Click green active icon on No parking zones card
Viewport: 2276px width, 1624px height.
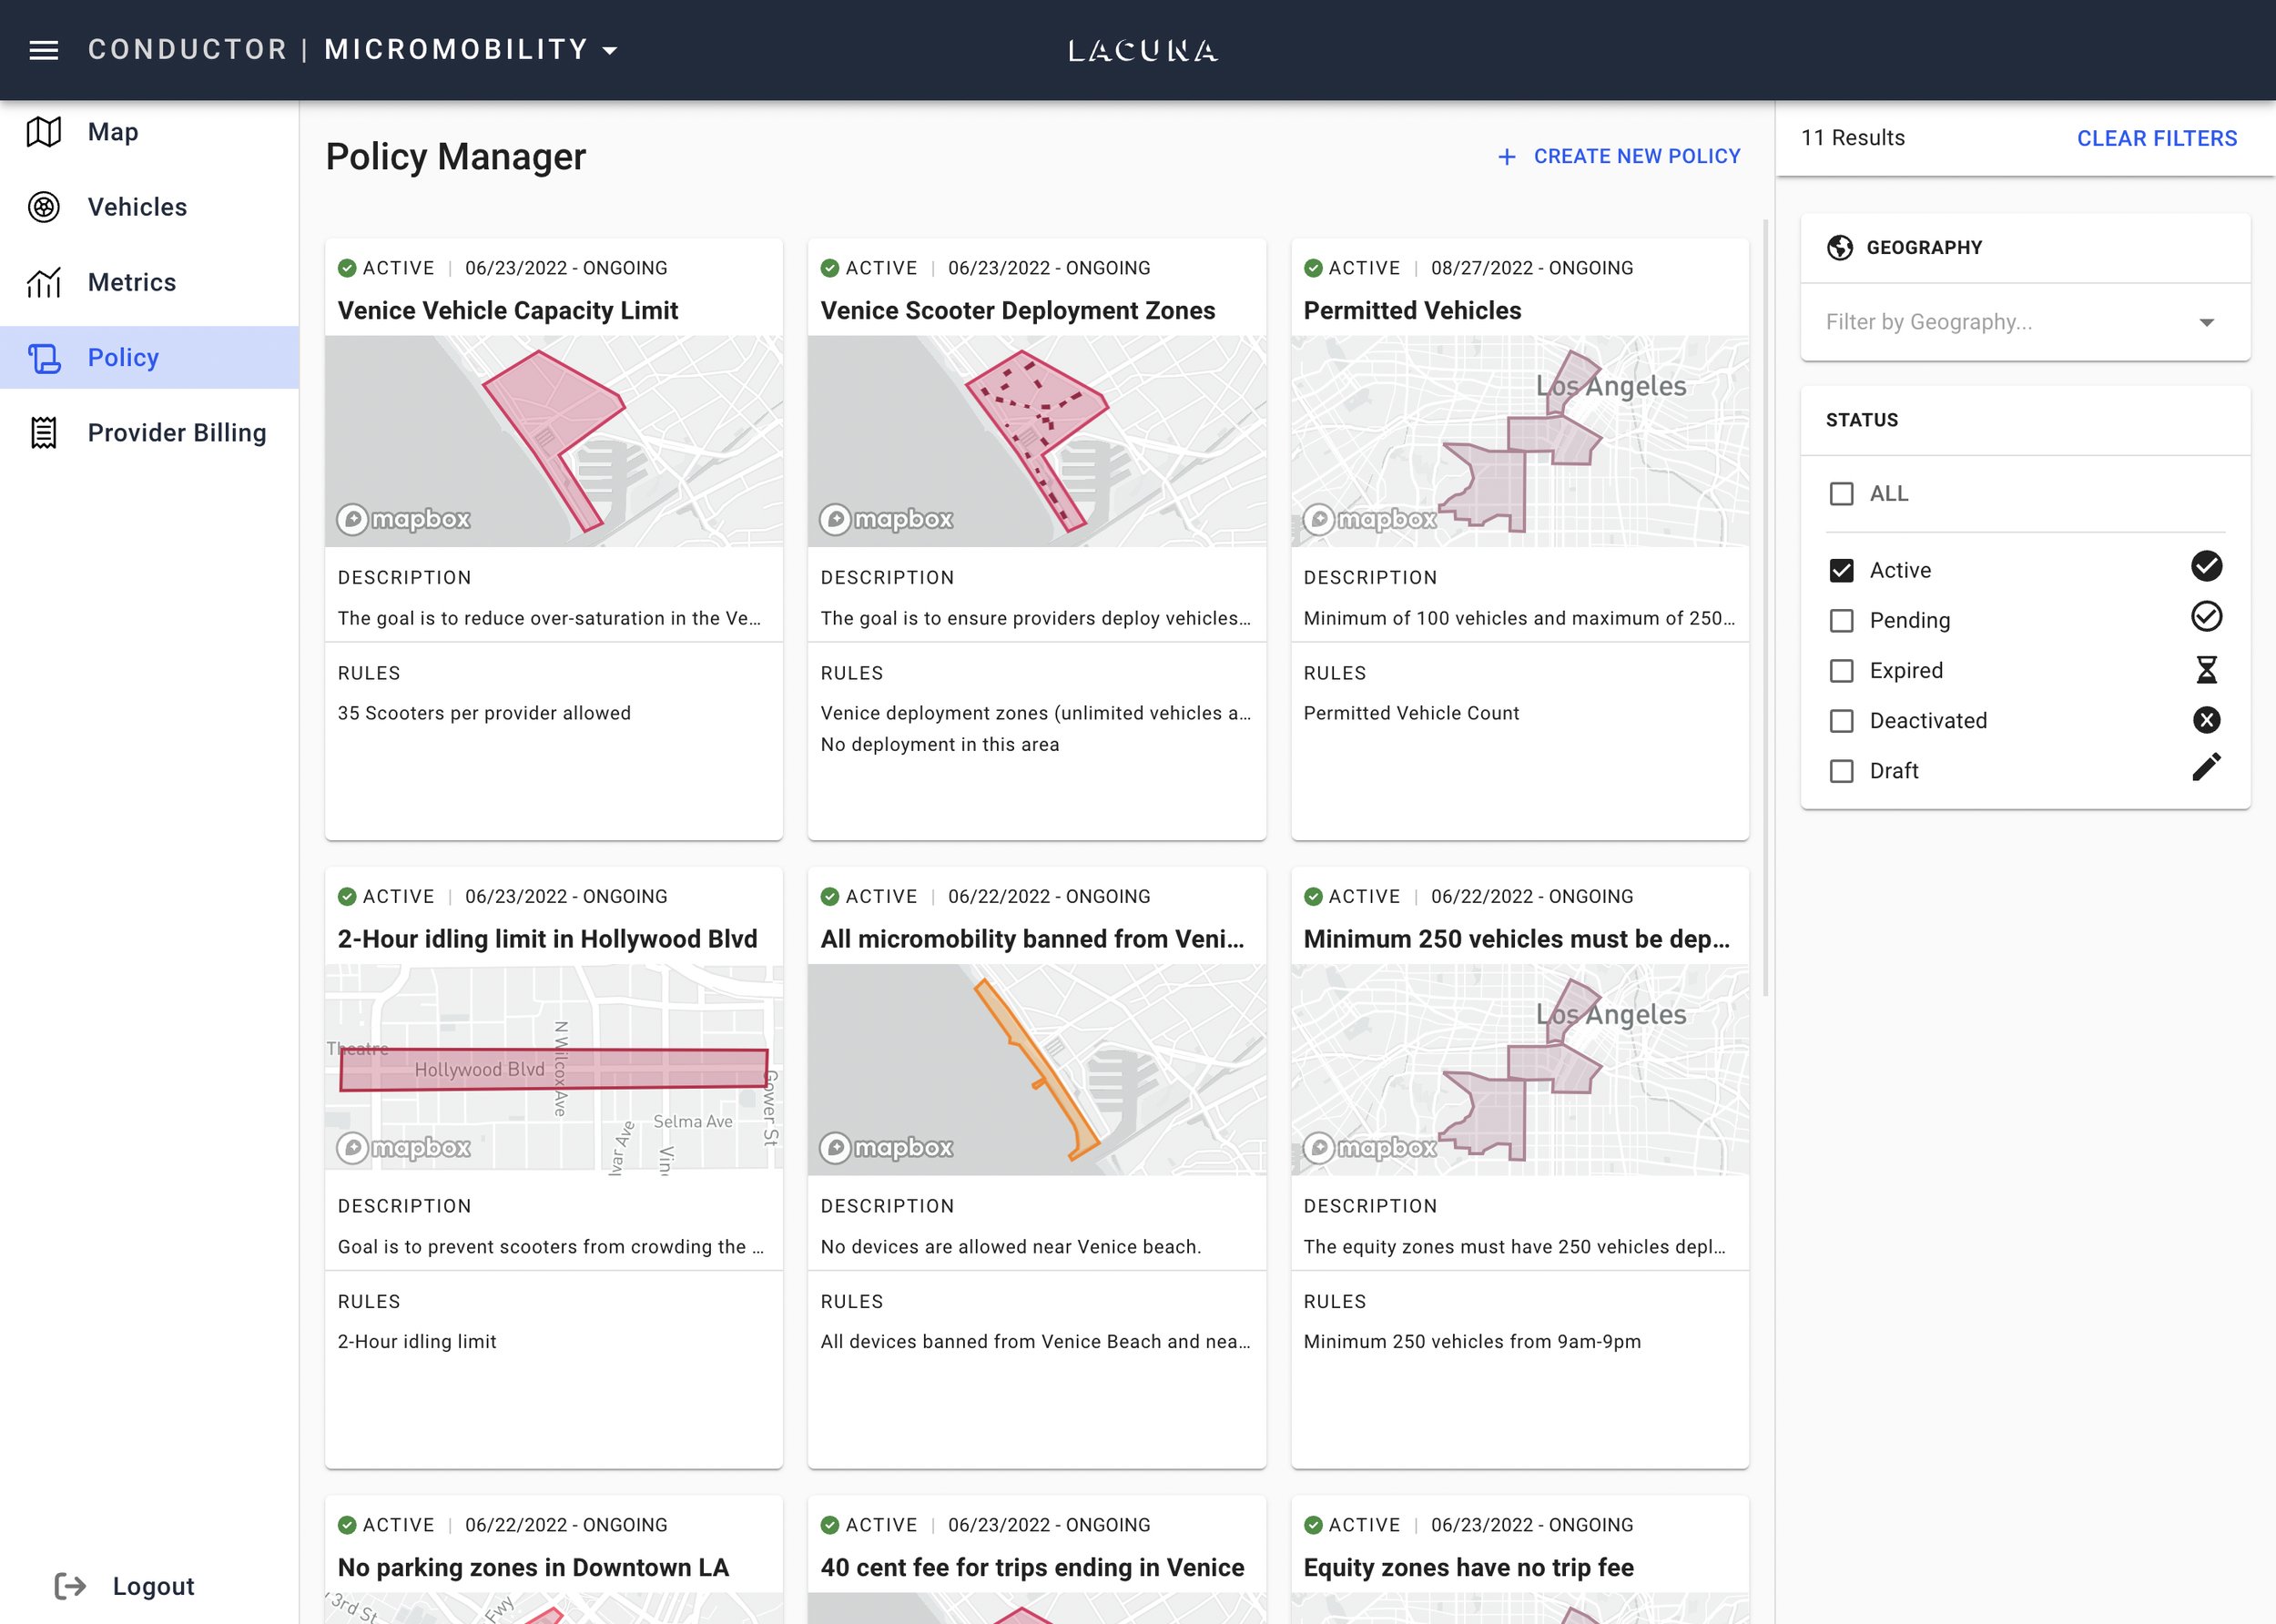click(347, 1525)
